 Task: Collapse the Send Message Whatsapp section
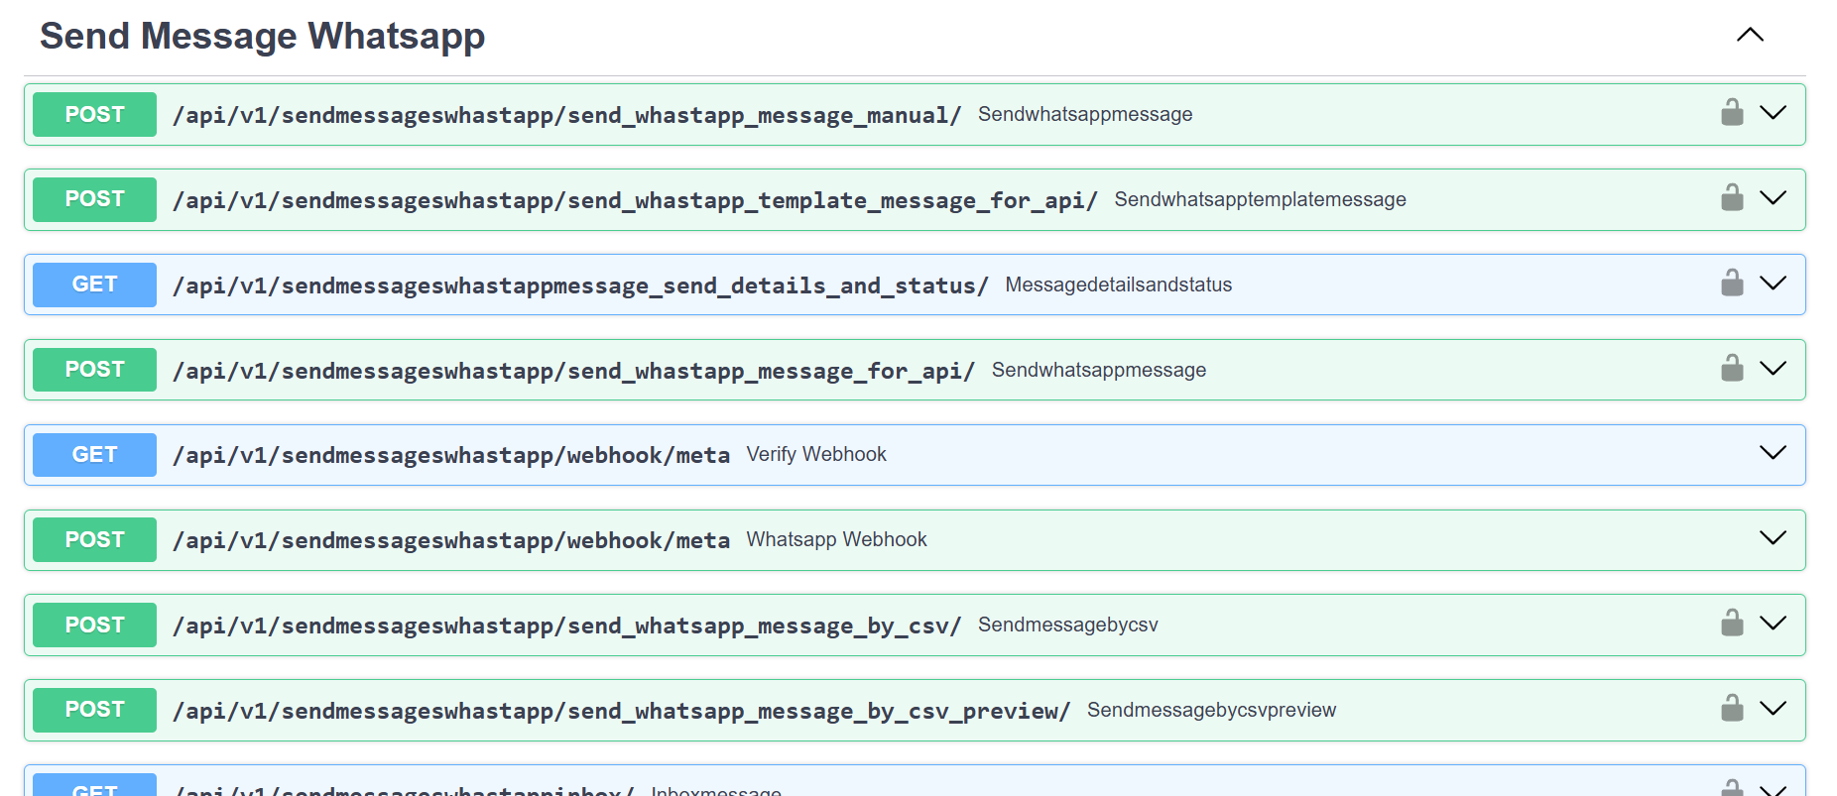pyautogui.click(x=1750, y=36)
